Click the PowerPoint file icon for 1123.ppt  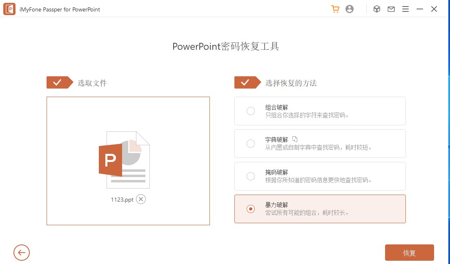point(128,159)
